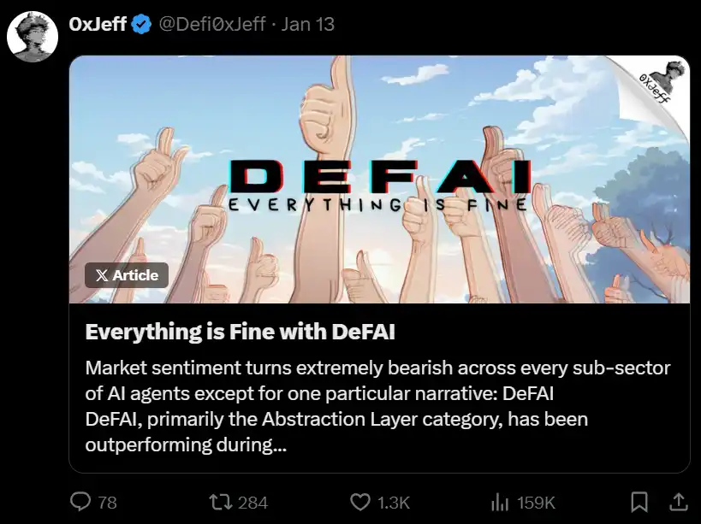Bookmark this post
The image size is (701, 524).
639,502
